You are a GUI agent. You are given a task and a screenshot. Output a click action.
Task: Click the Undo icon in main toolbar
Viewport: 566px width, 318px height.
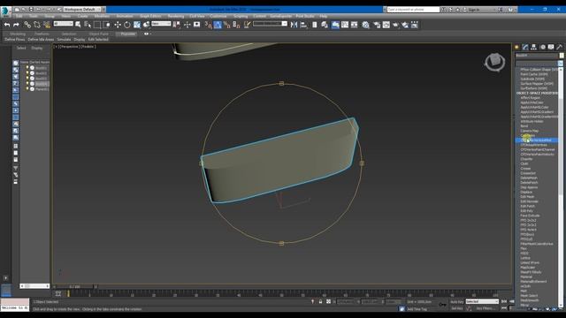[7, 25]
